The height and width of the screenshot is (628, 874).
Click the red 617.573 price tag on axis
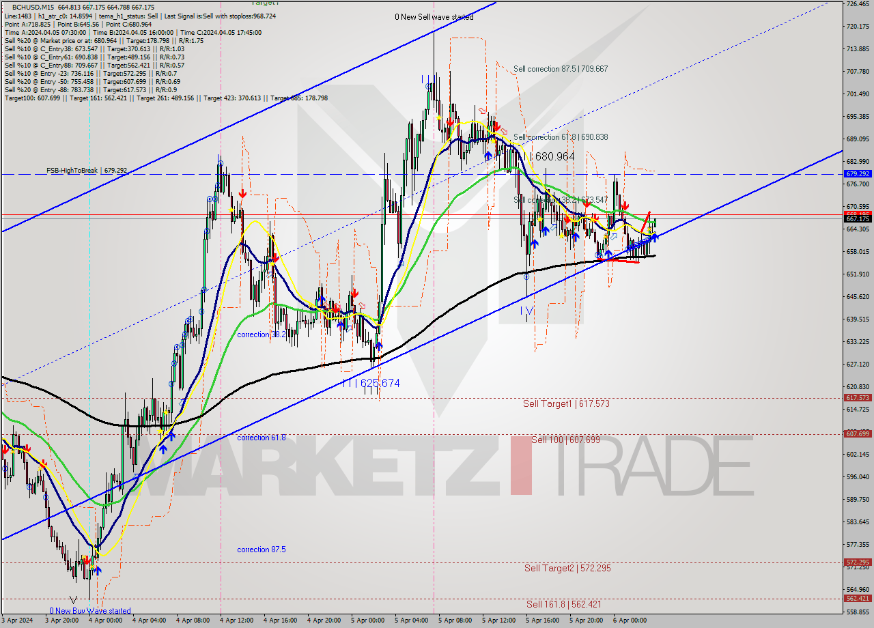[x=858, y=397]
